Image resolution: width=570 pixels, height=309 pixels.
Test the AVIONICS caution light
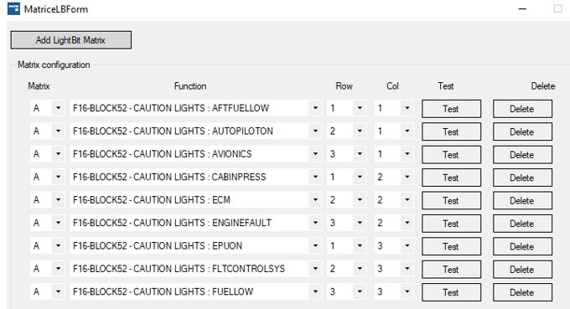point(451,155)
